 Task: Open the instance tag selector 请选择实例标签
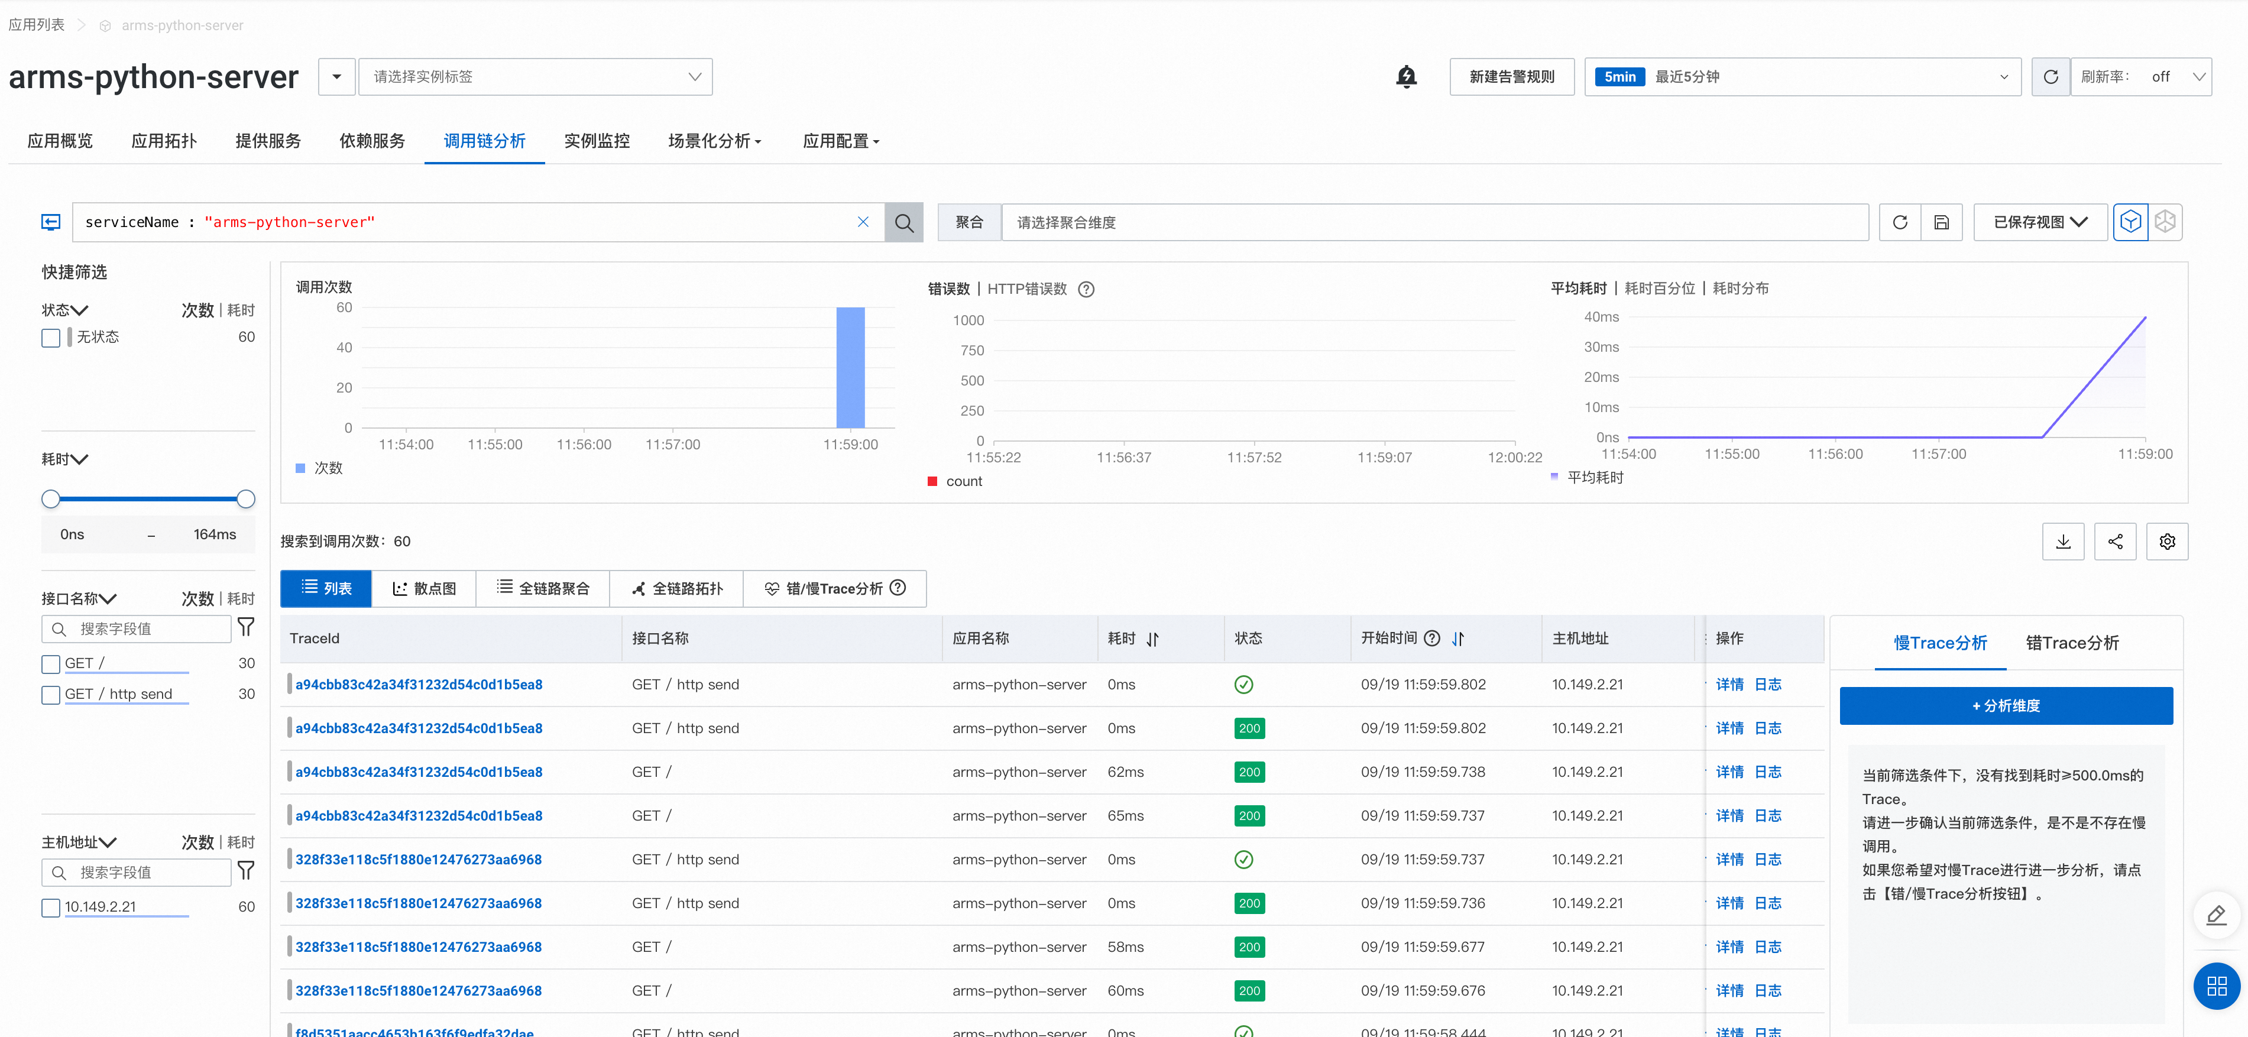(x=535, y=77)
